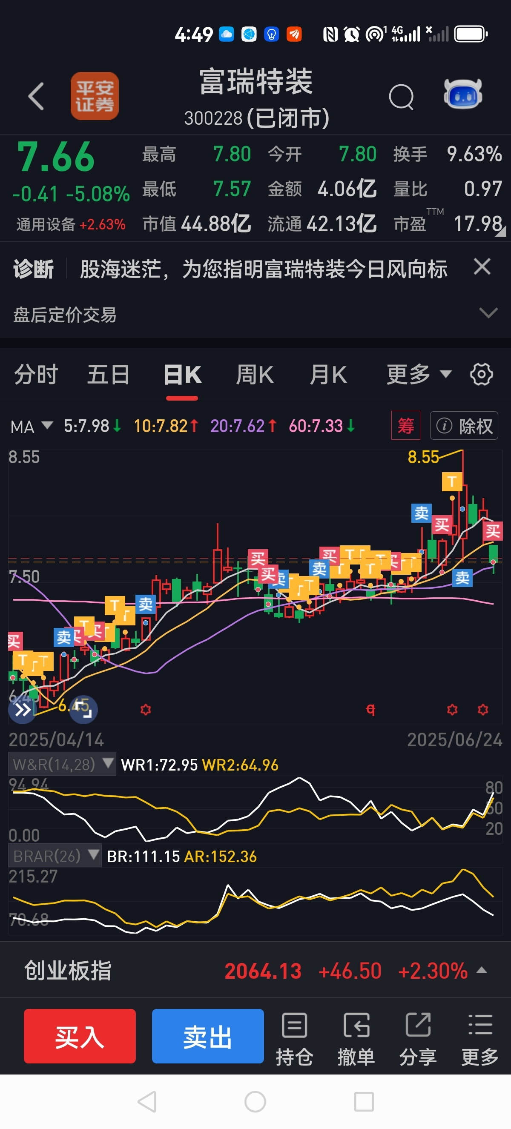Toggle 除权 adjustment option
The width and height of the screenshot is (511, 1129).
pos(464,426)
